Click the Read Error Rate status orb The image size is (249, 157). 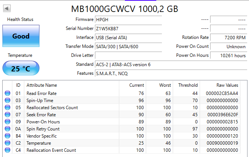[7, 93]
